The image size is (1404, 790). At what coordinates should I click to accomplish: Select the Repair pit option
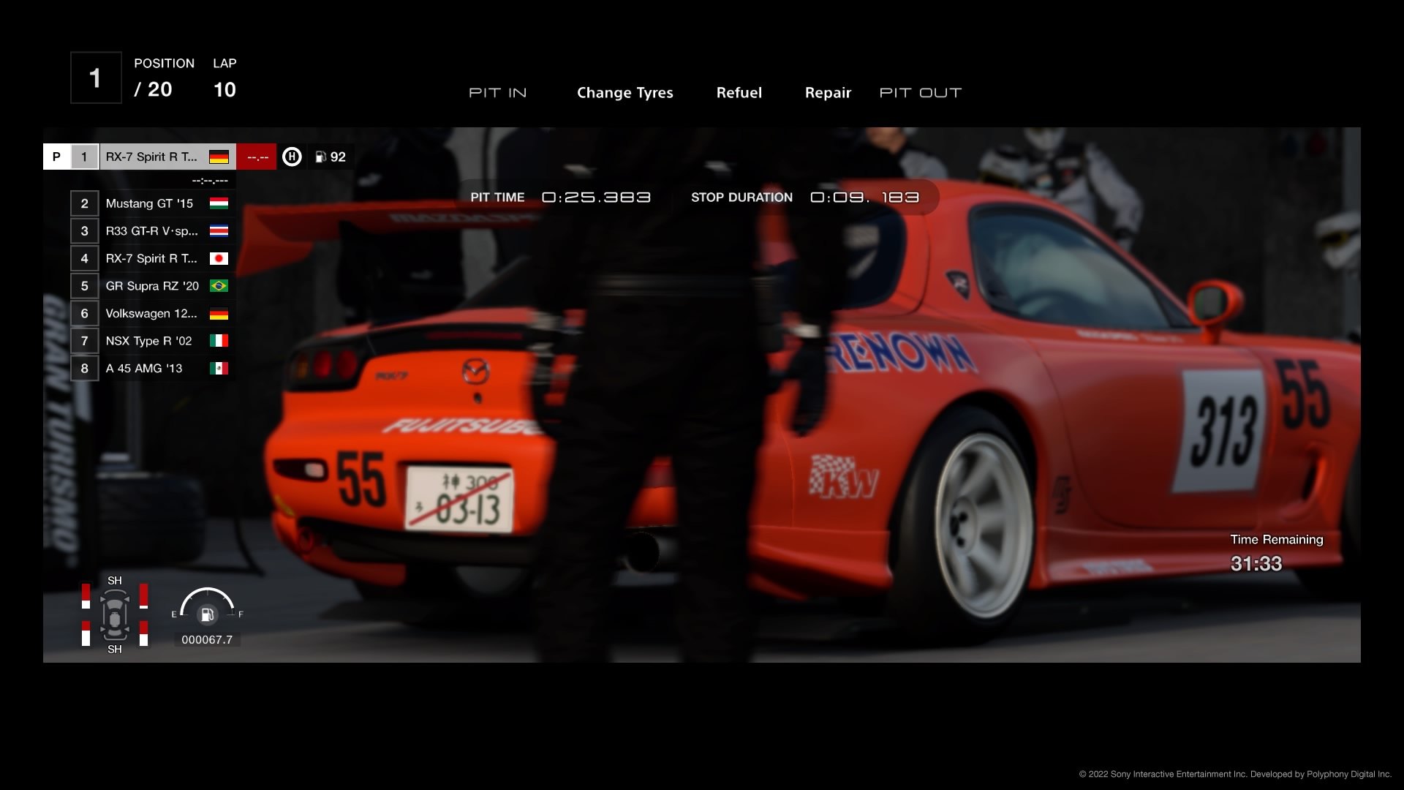click(828, 93)
